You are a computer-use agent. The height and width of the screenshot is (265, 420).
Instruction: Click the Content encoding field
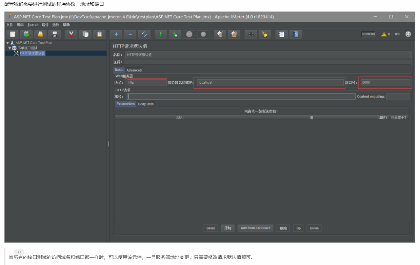point(398,97)
